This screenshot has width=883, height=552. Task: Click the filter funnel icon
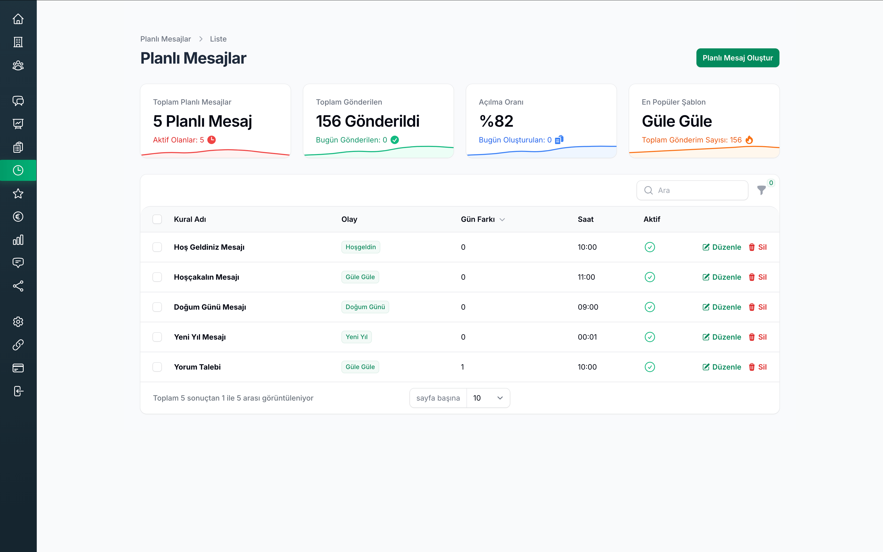click(761, 190)
